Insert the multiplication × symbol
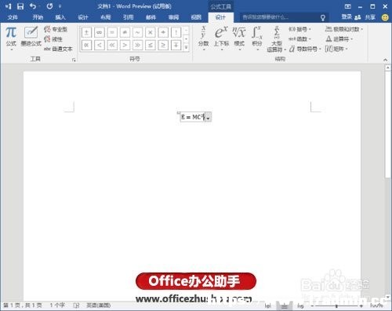 (151, 32)
